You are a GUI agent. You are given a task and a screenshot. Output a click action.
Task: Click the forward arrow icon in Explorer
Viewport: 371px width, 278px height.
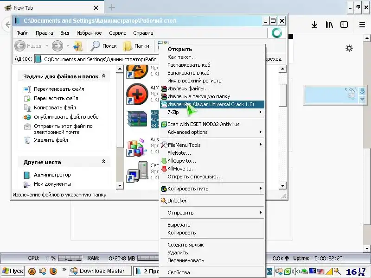(x=58, y=46)
